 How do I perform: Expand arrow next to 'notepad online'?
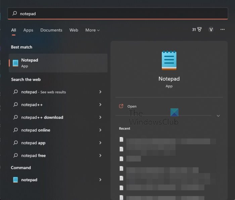[100, 130]
